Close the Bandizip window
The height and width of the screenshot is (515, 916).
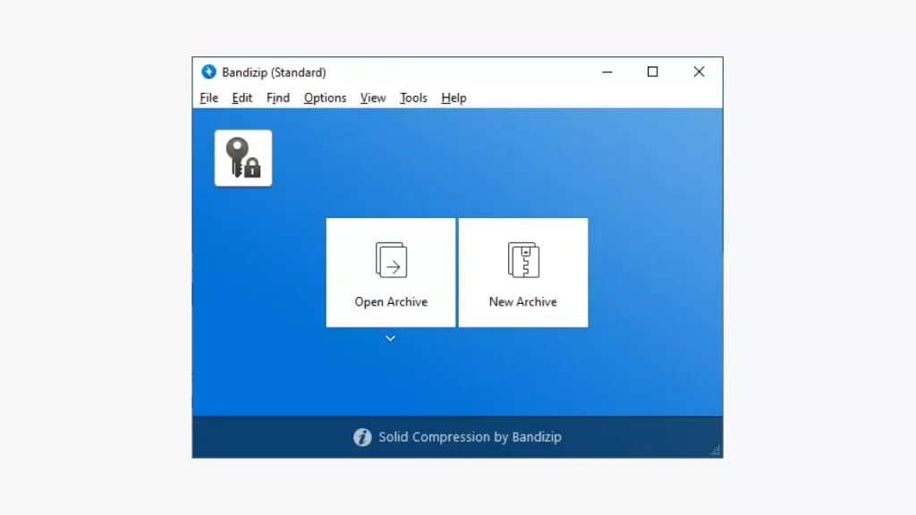point(700,72)
